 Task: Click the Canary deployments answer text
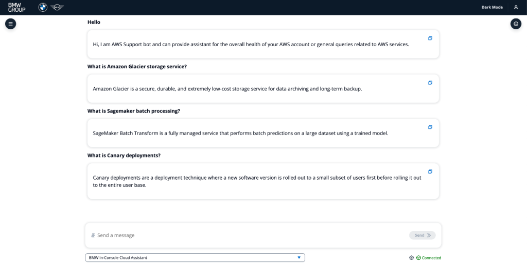coord(257,181)
